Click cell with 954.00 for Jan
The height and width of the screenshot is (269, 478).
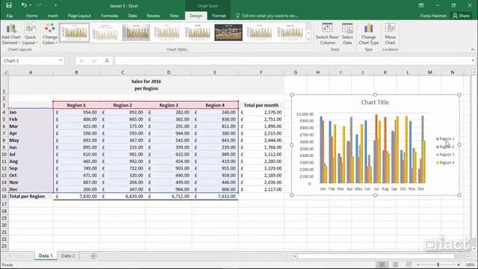tap(76, 112)
